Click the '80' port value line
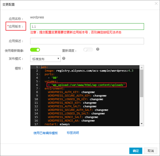Viewport: 160px width, 156px height. click(x=53, y=78)
